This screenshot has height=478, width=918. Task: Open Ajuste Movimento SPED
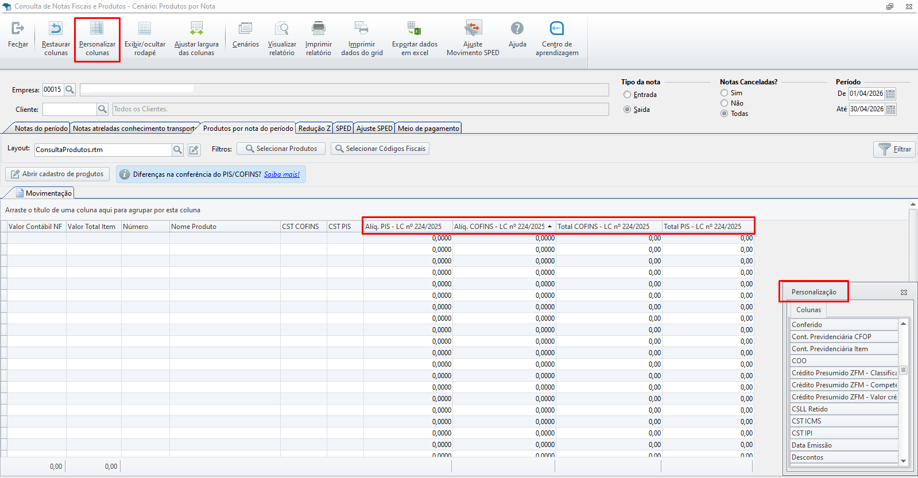[473, 38]
